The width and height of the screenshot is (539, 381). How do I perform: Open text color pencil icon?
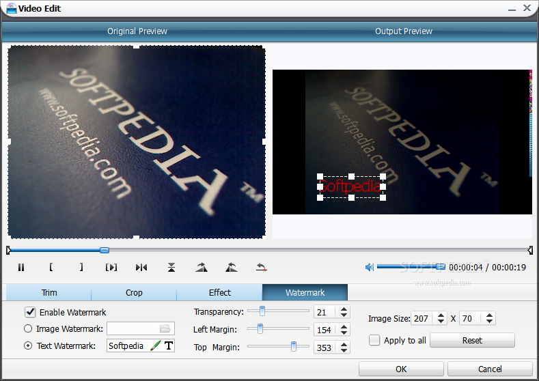coord(156,345)
